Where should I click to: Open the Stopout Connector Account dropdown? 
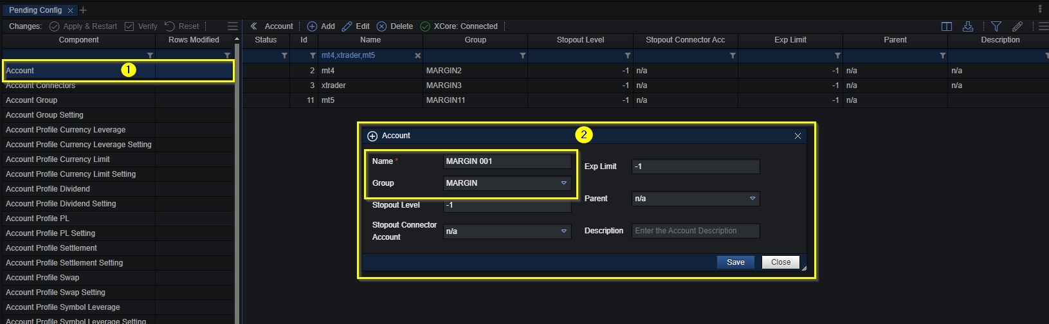[507, 231]
